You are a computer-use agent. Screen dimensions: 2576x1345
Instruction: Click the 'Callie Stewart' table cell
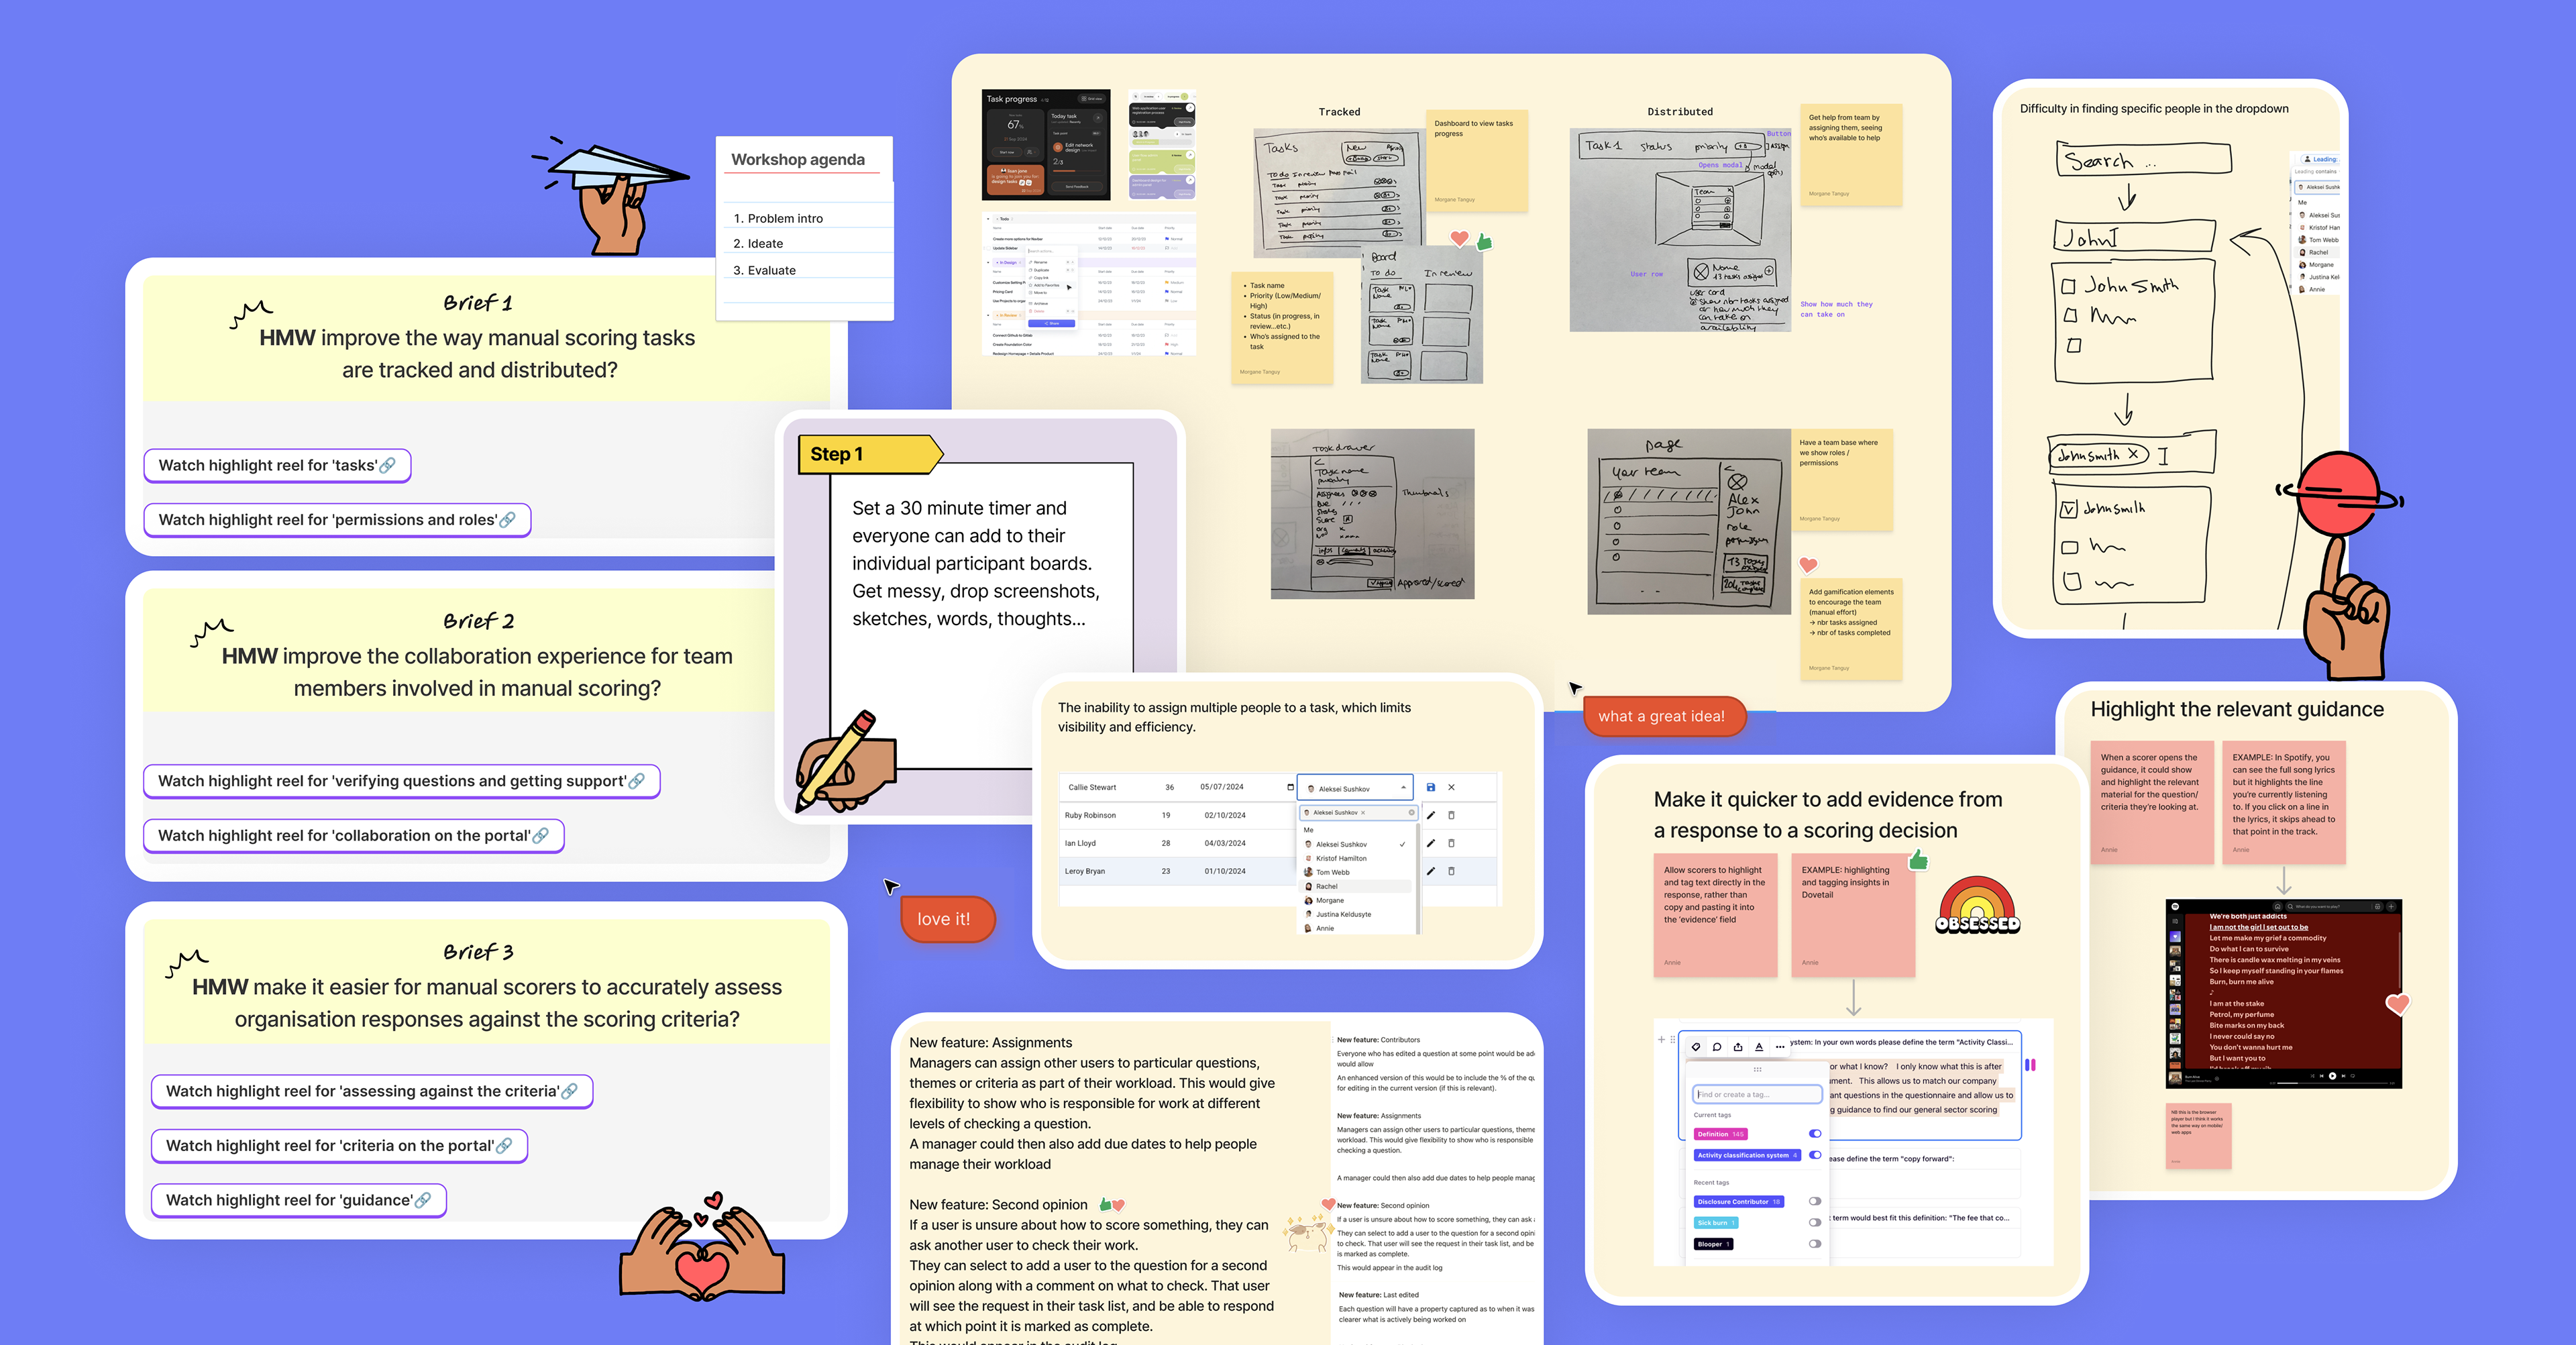pos(1093,788)
